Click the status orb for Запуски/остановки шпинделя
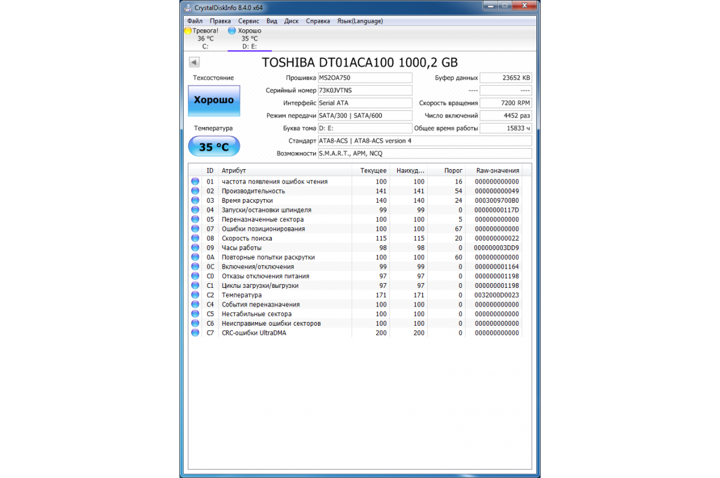Screen dimensions: 720x478 pos(195,210)
